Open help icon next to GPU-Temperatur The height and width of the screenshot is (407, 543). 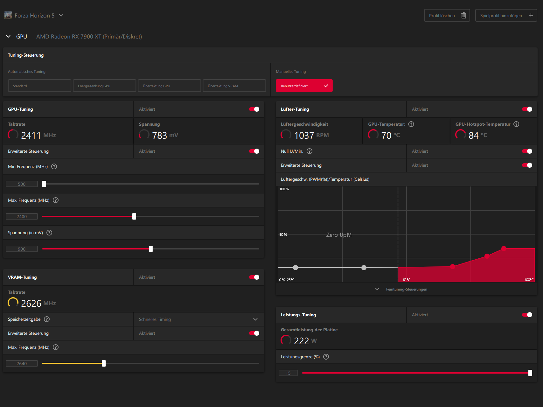(x=411, y=124)
